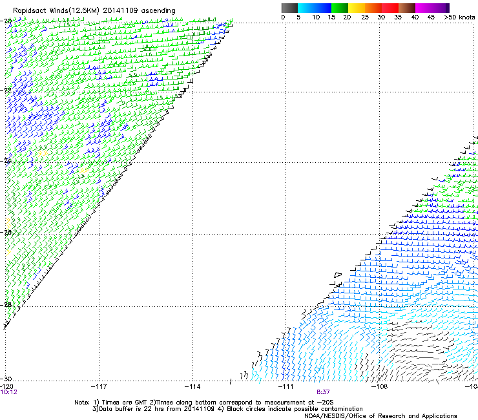
Task: Click the -117 longitude axis label
Action: 99,386
